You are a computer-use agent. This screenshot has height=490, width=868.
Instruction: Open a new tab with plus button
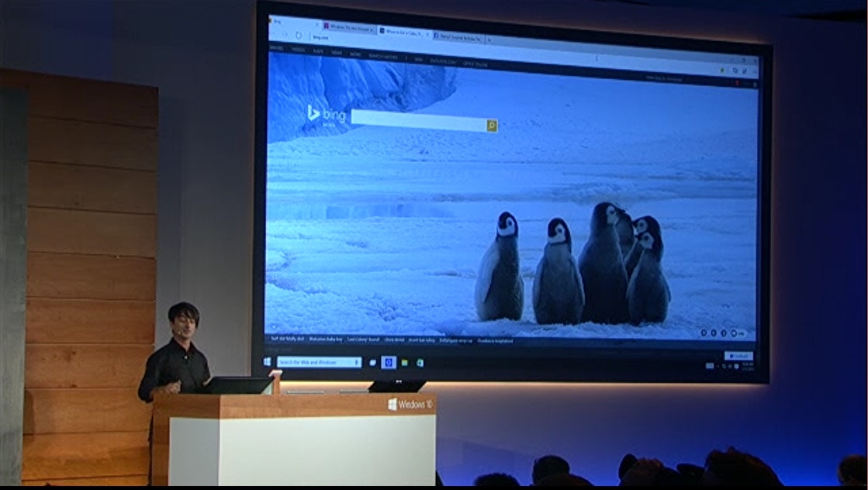(x=489, y=40)
